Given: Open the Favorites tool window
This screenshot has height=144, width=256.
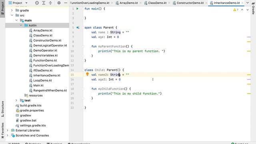Looking at the screenshot, I should [3, 131].
